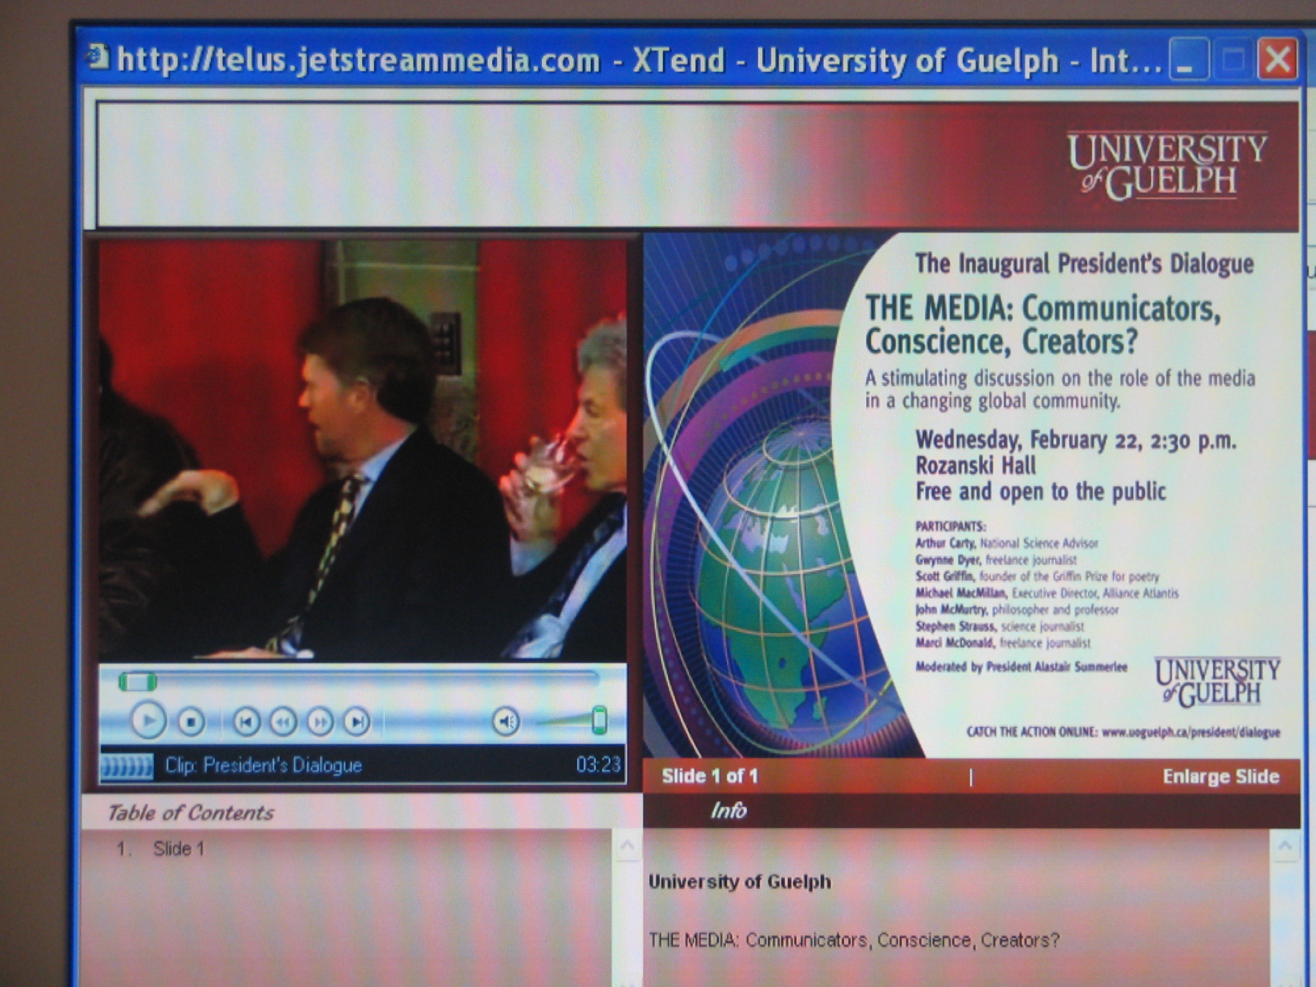Click the buffering indicator in player status

click(127, 766)
